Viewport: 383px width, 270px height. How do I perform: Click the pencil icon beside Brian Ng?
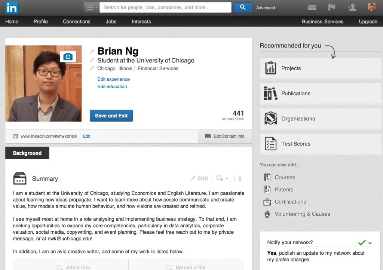pos(92,51)
